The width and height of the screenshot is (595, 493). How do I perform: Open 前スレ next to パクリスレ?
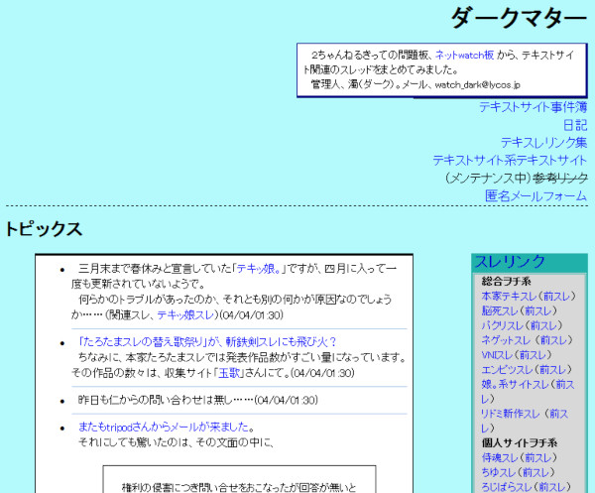(x=543, y=325)
